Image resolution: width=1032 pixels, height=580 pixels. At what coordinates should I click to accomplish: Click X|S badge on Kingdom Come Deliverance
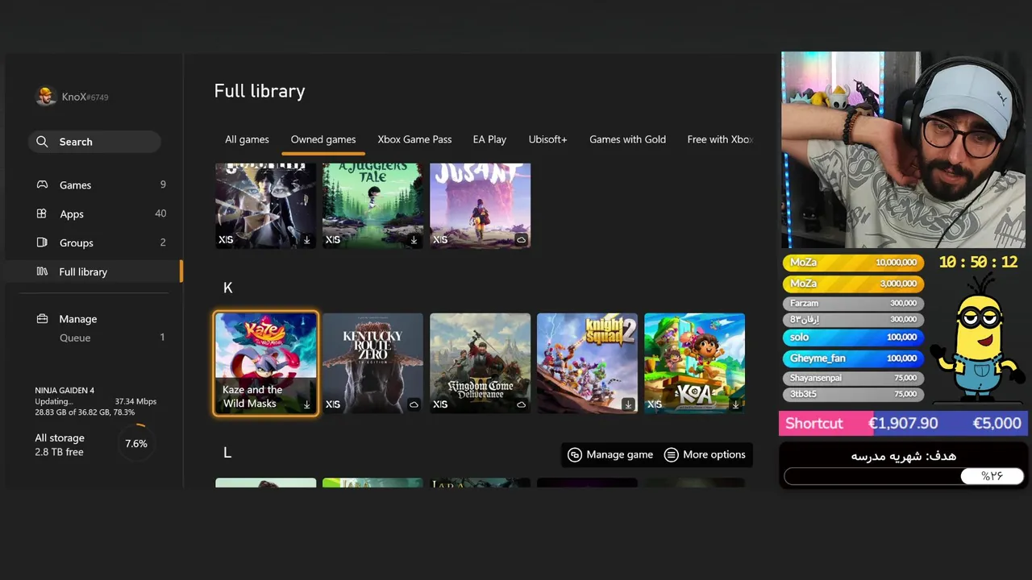click(x=440, y=404)
